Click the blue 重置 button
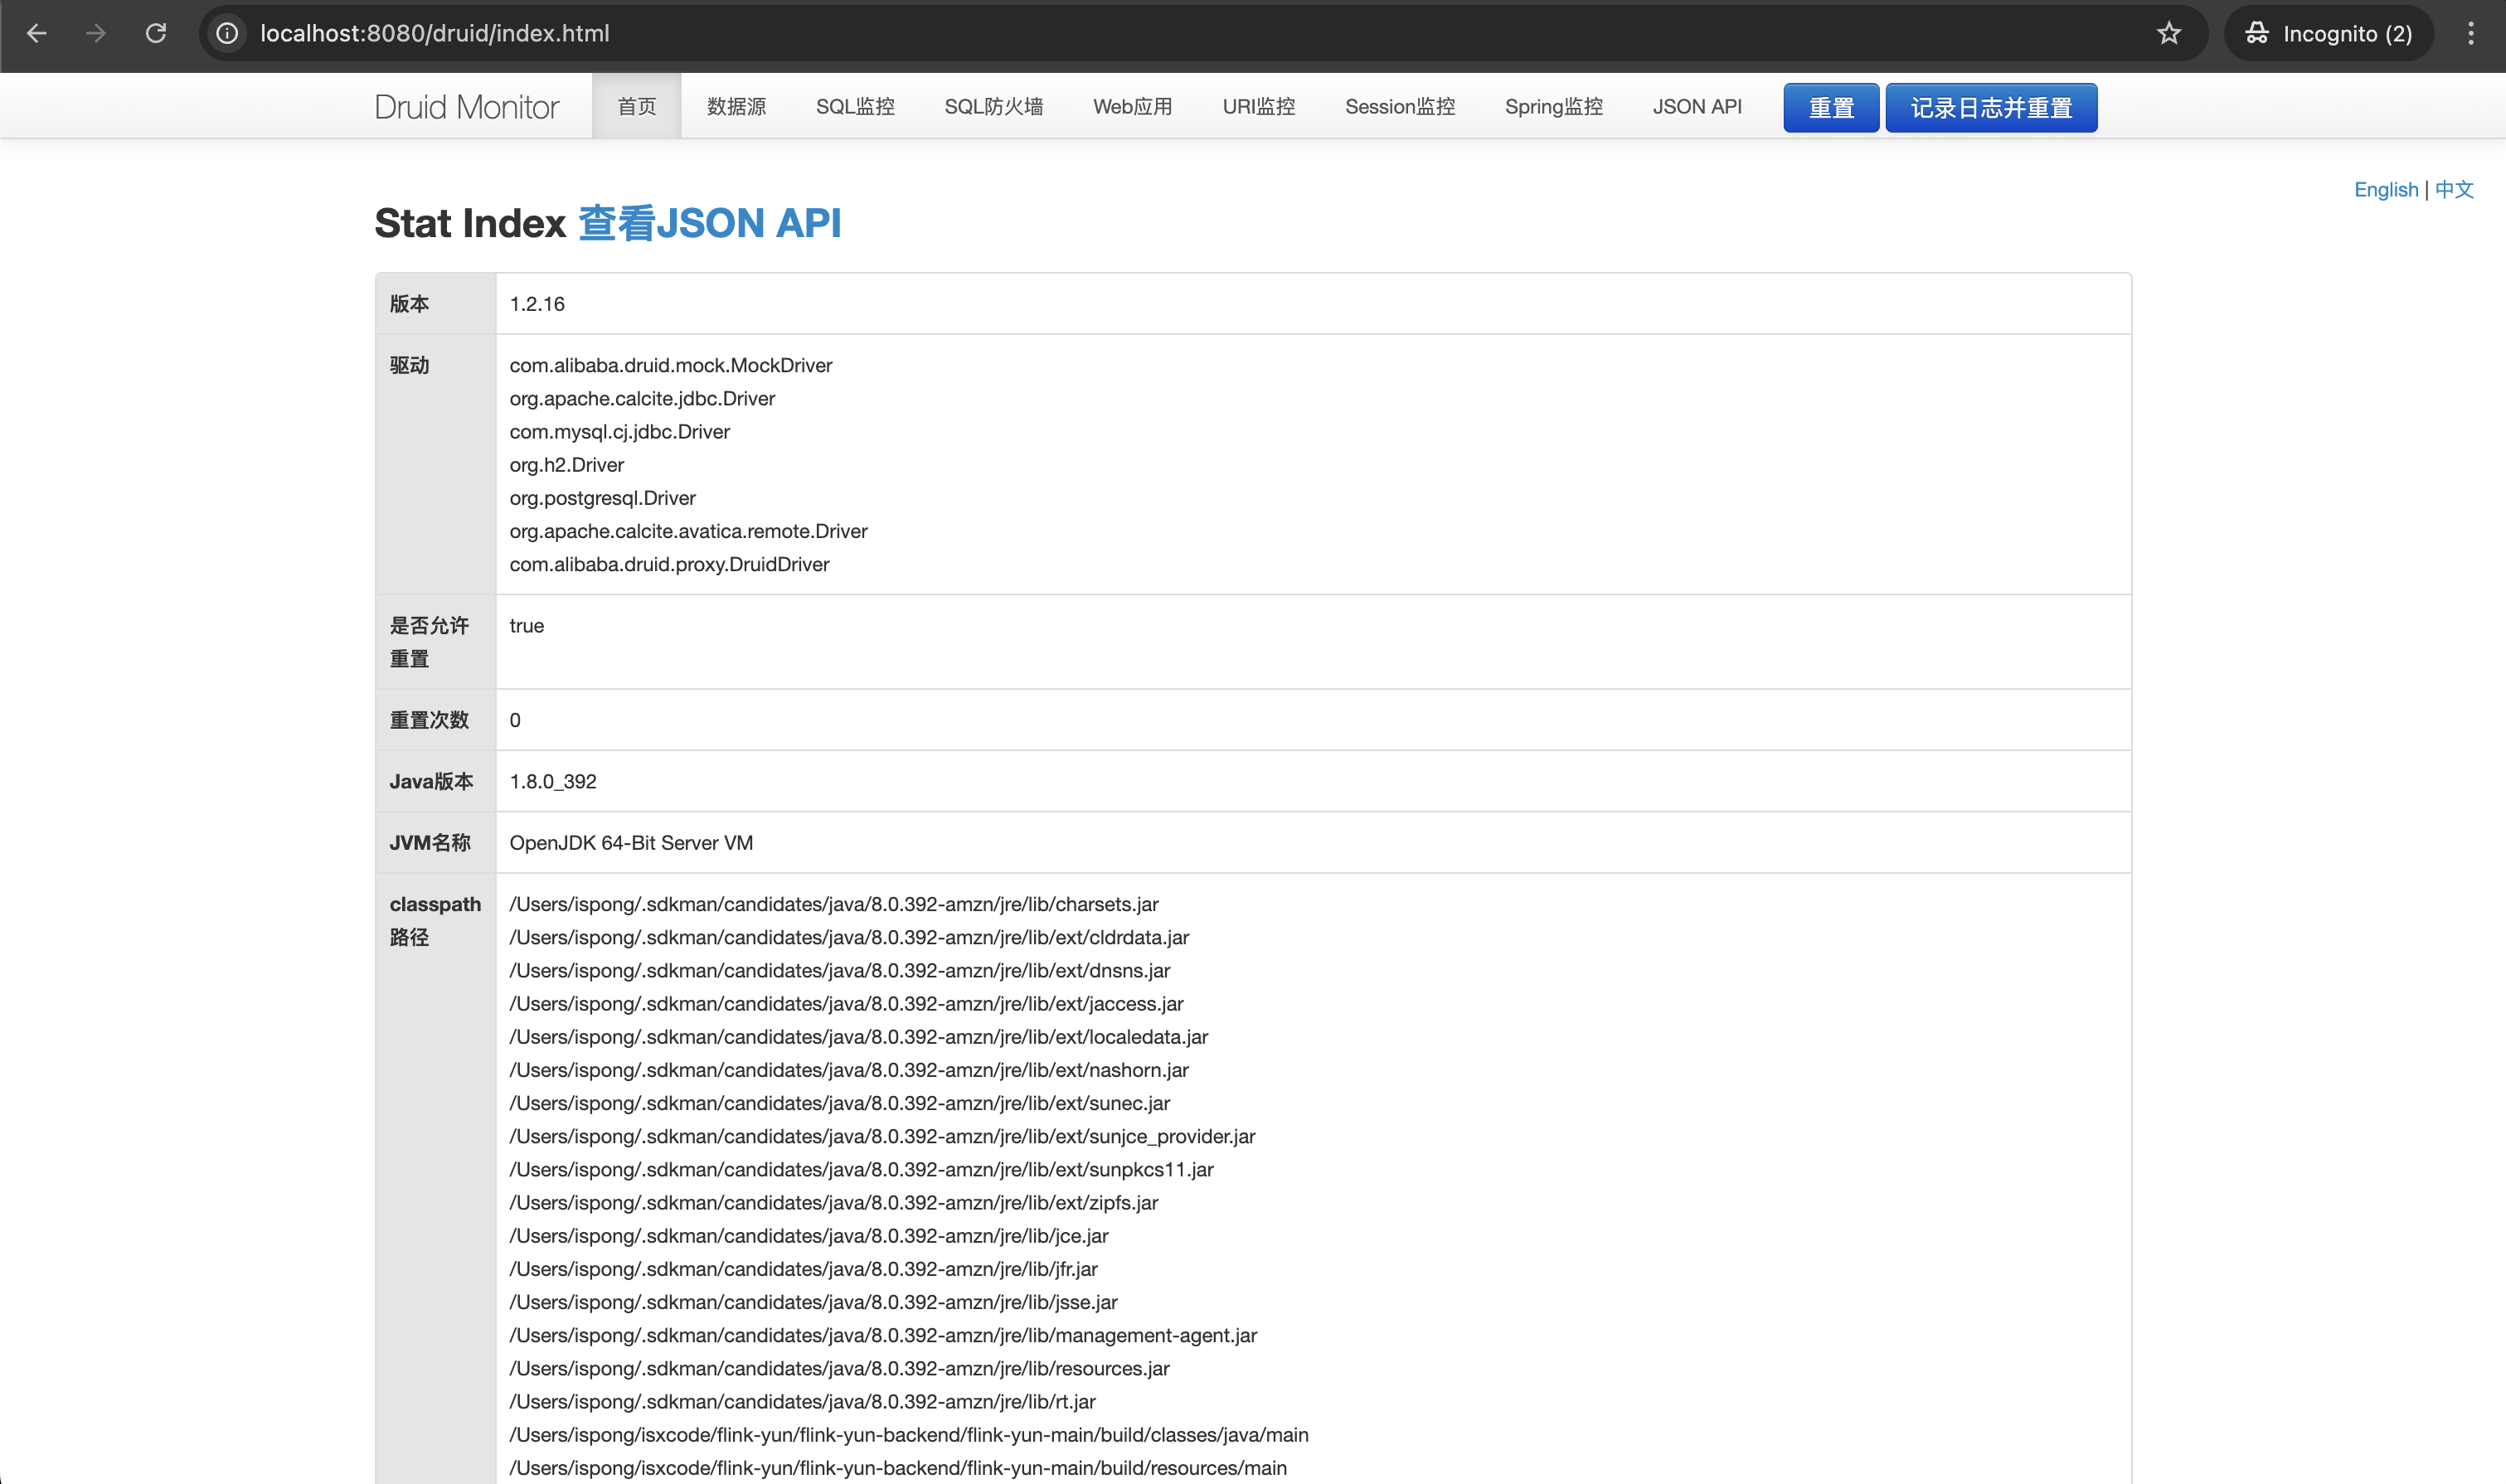 [1831, 107]
